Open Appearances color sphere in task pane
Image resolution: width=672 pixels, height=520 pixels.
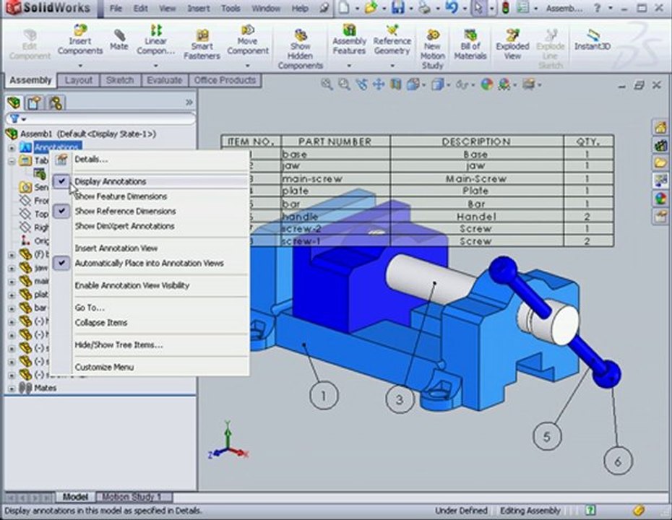click(660, 199)
